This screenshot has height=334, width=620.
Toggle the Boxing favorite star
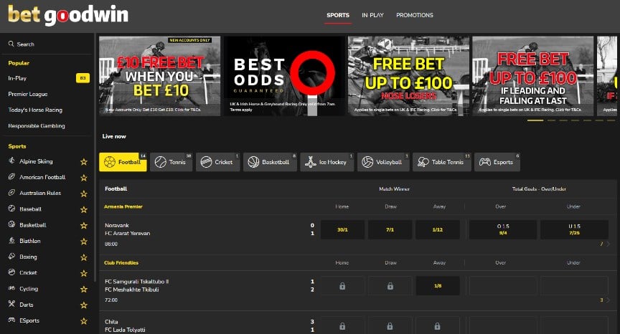tap(84, 257)
